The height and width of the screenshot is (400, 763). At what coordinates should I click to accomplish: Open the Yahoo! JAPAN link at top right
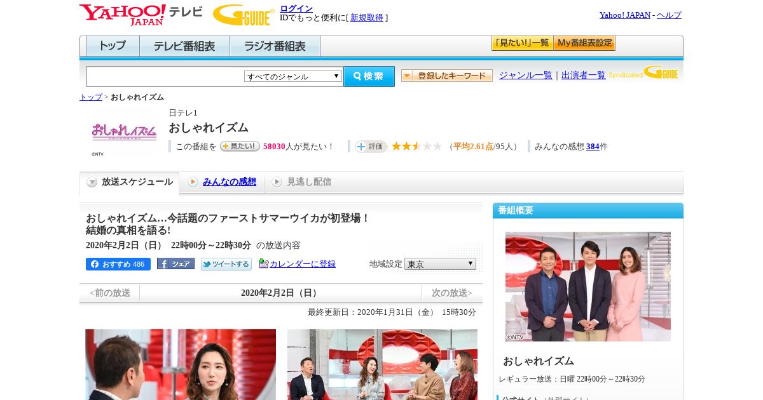(625, 15)
